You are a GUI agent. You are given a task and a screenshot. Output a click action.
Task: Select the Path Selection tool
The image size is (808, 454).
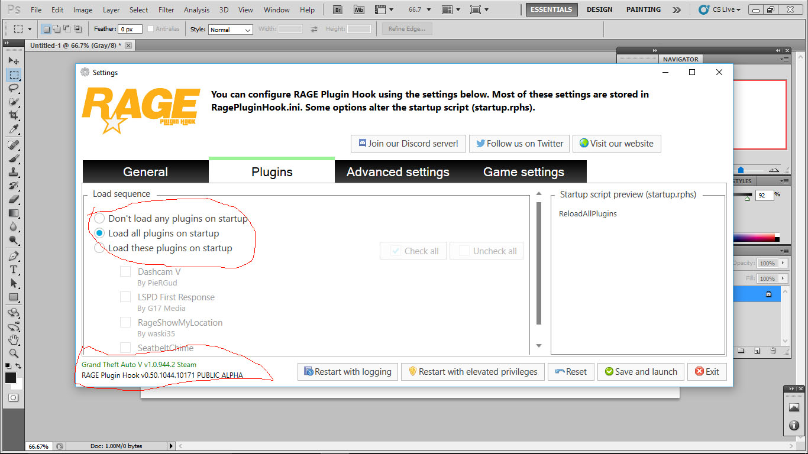pos(13,283)
